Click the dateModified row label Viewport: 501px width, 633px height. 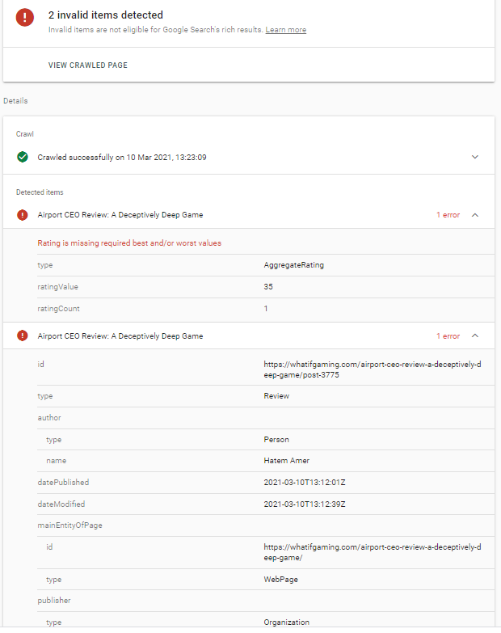[x=61, y=504]
